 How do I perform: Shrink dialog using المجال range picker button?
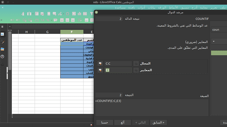pos(100,63)
